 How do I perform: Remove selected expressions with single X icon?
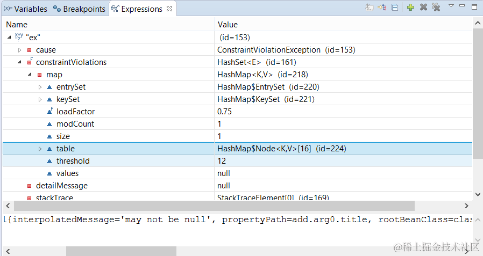tap(423, 7)
